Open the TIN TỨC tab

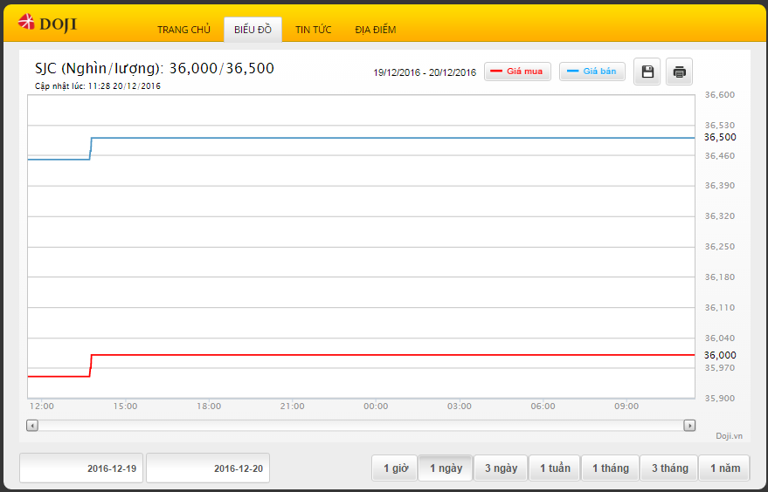(313, 30)
